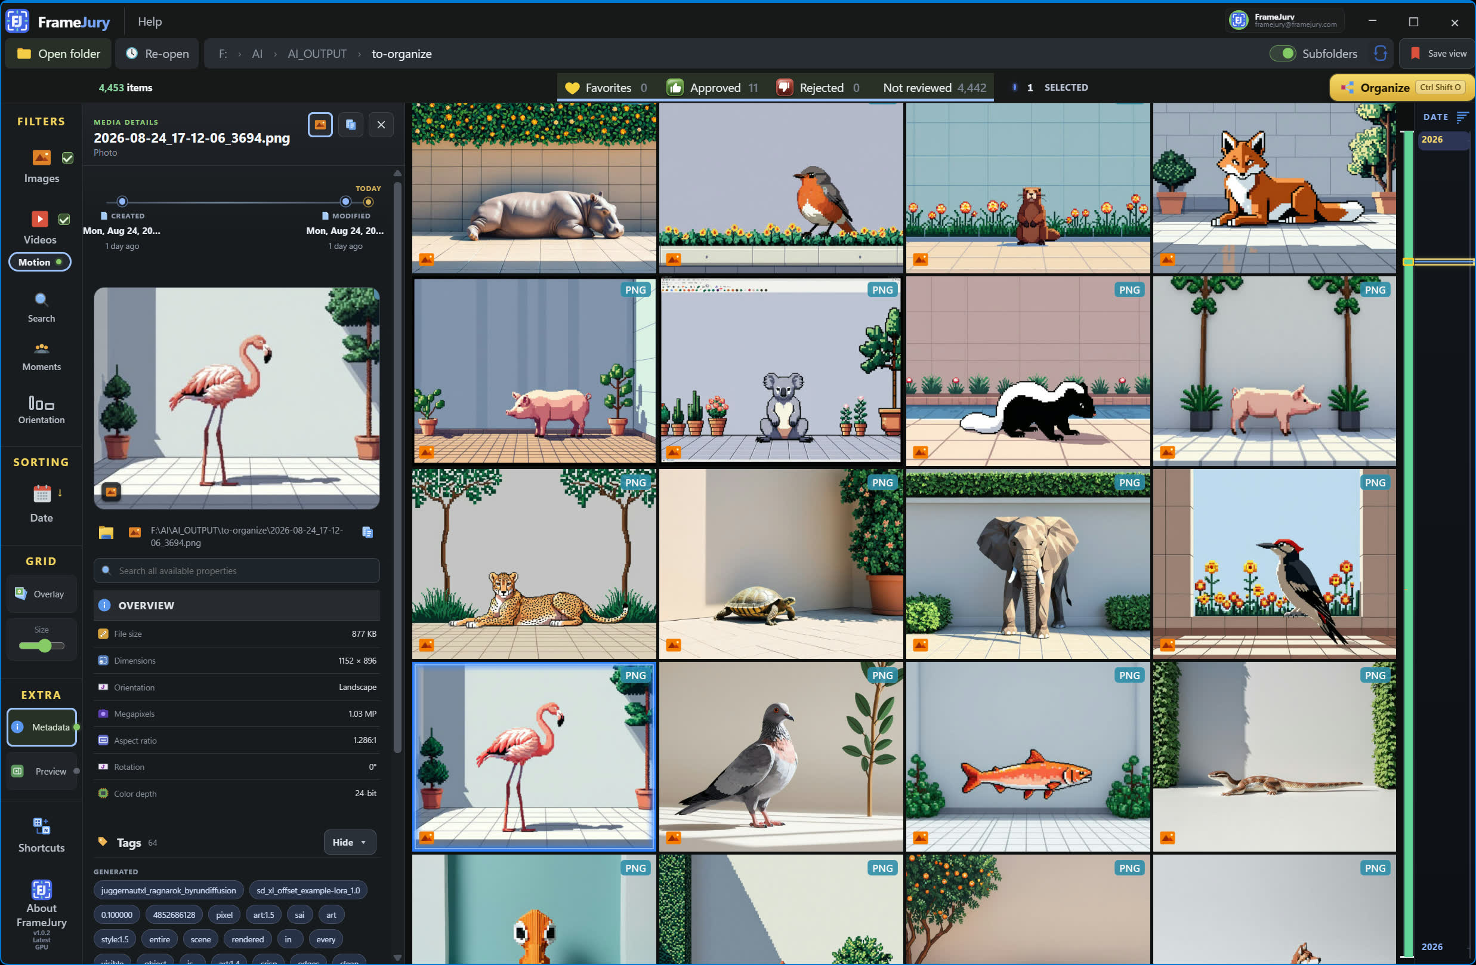Refresh the folder with the sync icon
Viewport: 1476px width, 965px height.
pos(1379,53)
